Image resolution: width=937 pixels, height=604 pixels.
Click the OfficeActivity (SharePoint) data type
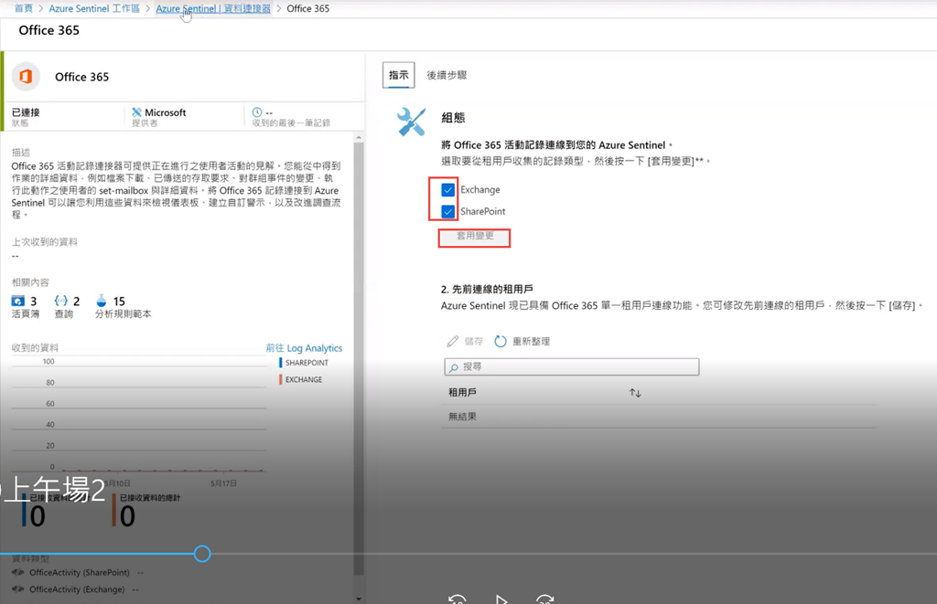80,572
